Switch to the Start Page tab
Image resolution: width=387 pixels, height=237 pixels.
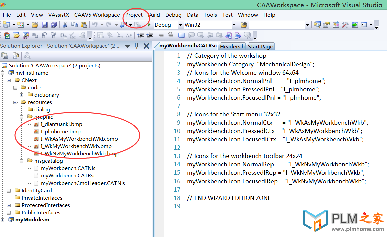pos(260,46)
